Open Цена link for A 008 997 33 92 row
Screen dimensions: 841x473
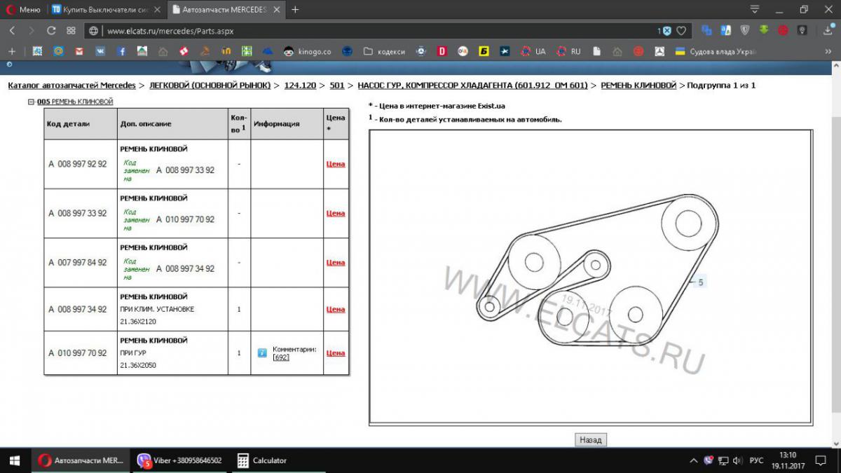(x=336, y=213)
